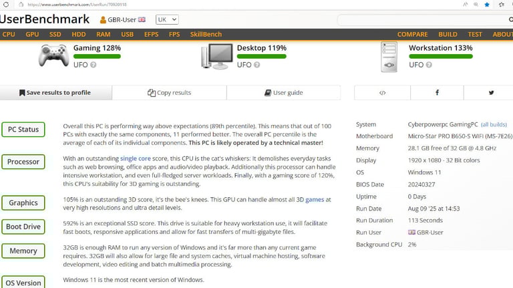Click the Boot Drive button
The height and width of the screenshot is (288, 513).
[23, 227]
